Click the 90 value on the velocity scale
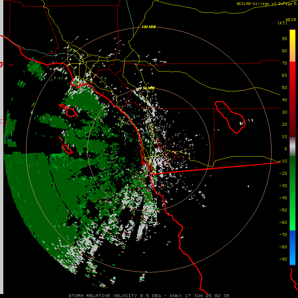This screenshot has width=298, height=298. pyautogui.click(x=284, y=39)
